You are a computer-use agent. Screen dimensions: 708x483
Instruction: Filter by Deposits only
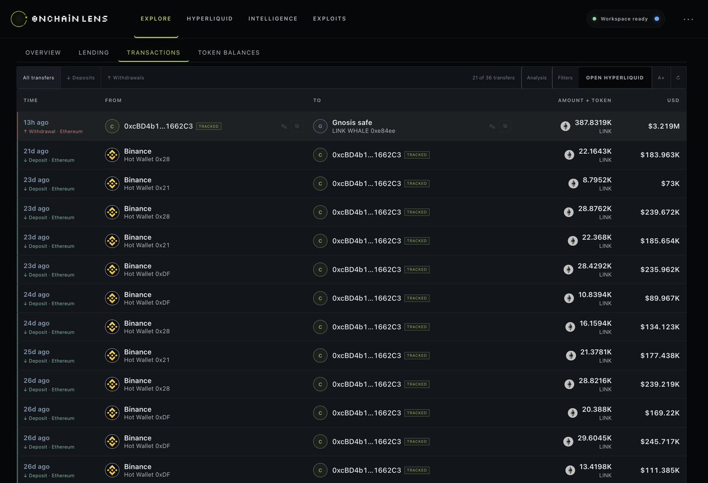tap(81, 77)
